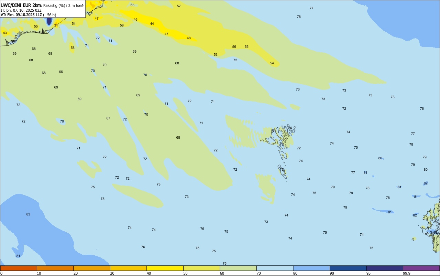Screen dimensions: 440x276
Task: Select the legend tick label 60
Action: tap(222, 273)
